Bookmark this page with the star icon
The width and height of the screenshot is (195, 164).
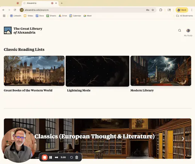pos(153,10)
